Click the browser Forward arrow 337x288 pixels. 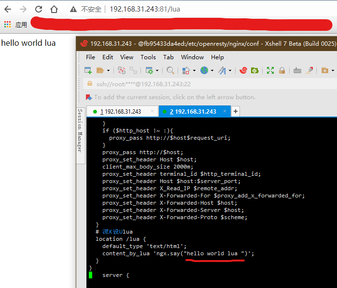(x=23, y=9)
